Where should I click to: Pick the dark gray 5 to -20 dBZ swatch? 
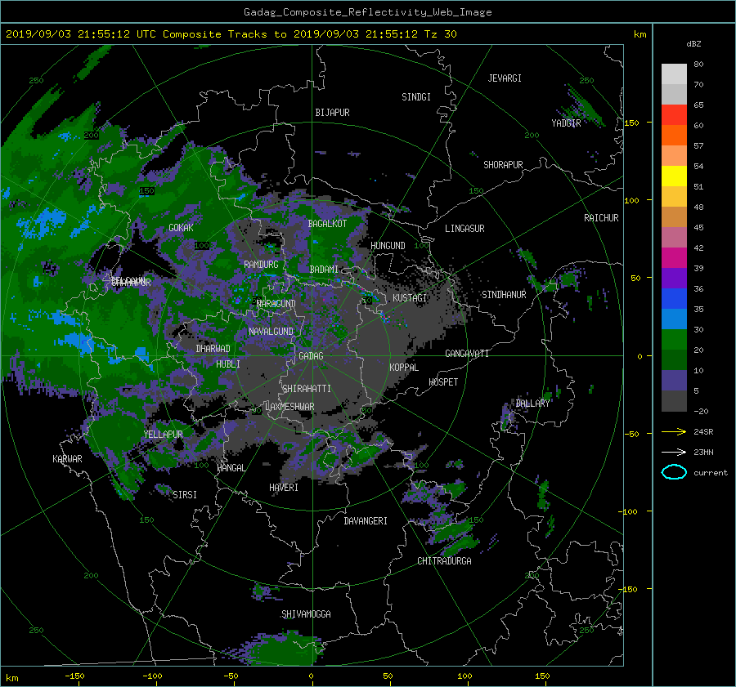(674, 401)
